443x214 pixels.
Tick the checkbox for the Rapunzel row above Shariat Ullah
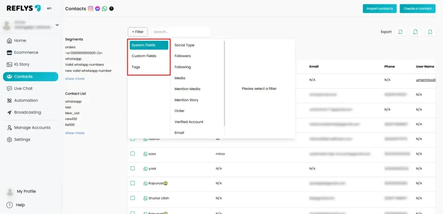click(132, 183)
